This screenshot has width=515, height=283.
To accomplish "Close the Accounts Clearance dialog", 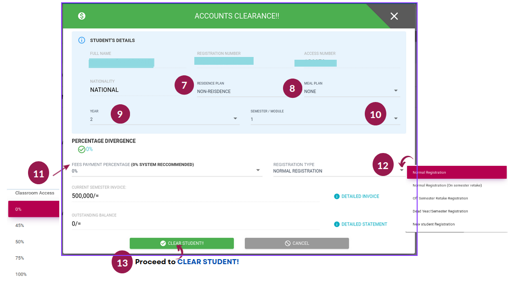I will coord(394,16).
